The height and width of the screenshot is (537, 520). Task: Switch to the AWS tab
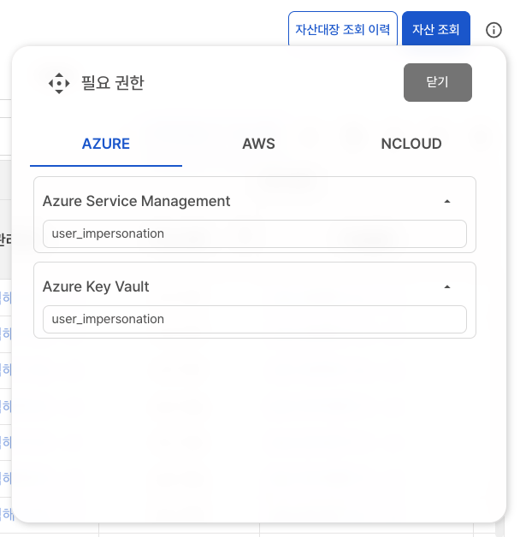[x=258, y=144]
